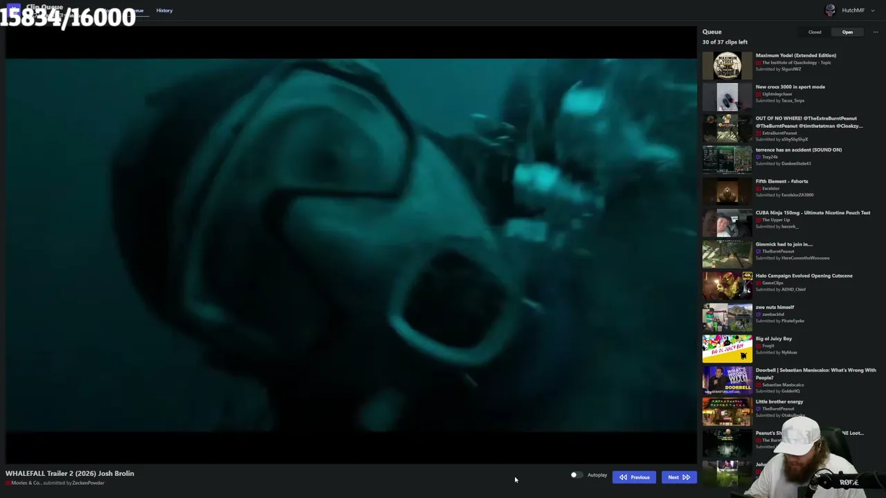Open the zwe nuts himself clip thumbnail
Image resolution: width=886 pixels, height=498 pixels.
pyautogui.click(x=727, y=317)
